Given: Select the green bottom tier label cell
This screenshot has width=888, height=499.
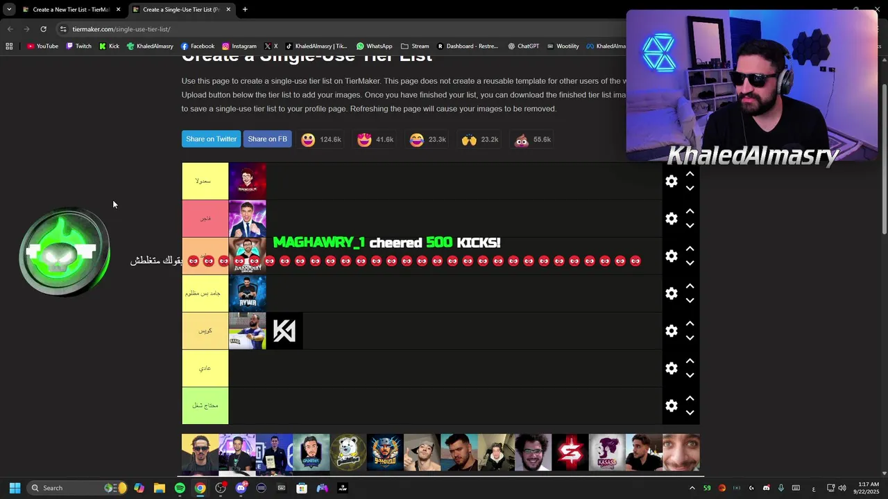Looking at the screenshot, I should [205, 405].
